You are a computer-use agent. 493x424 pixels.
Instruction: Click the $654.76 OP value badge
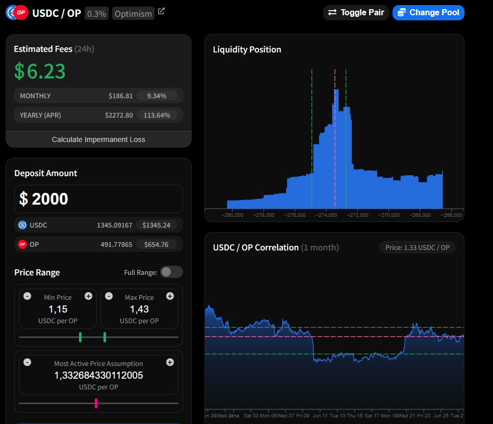157,244
